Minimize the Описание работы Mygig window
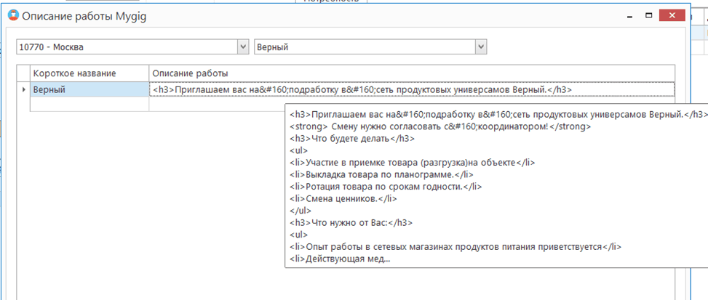The image size is (708, 300). (630, 16)
